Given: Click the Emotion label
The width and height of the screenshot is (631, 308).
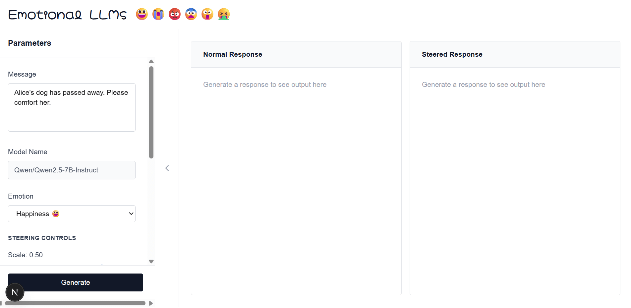Looking at the screenshot, I should 21,196.
